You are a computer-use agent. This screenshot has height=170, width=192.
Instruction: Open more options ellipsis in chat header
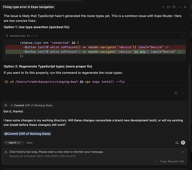tap(179, 7)
